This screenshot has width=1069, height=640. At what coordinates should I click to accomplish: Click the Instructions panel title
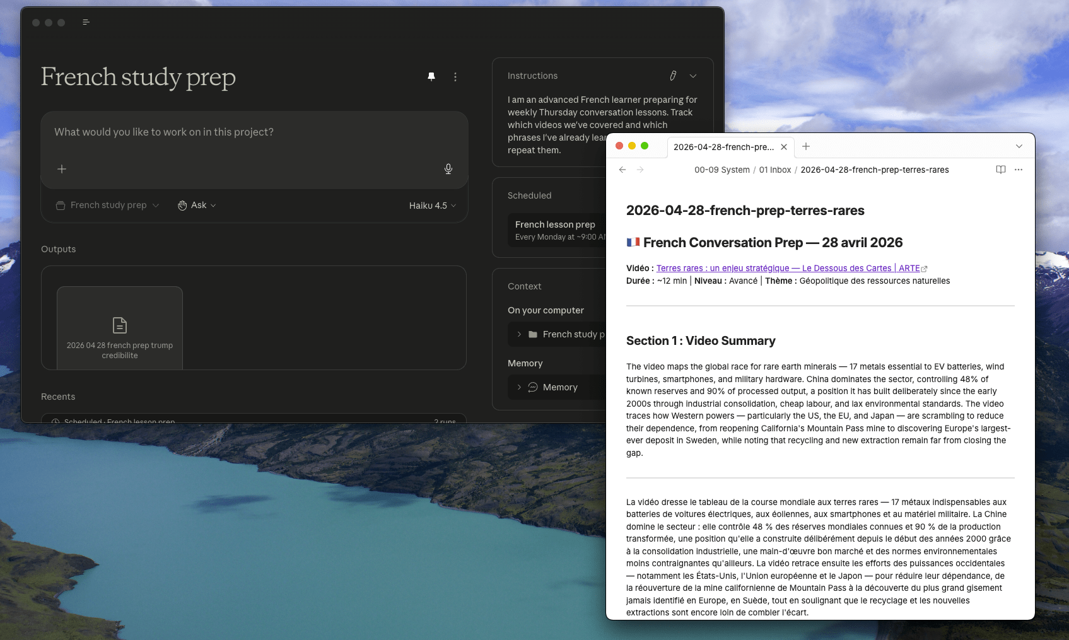point(532,76)
